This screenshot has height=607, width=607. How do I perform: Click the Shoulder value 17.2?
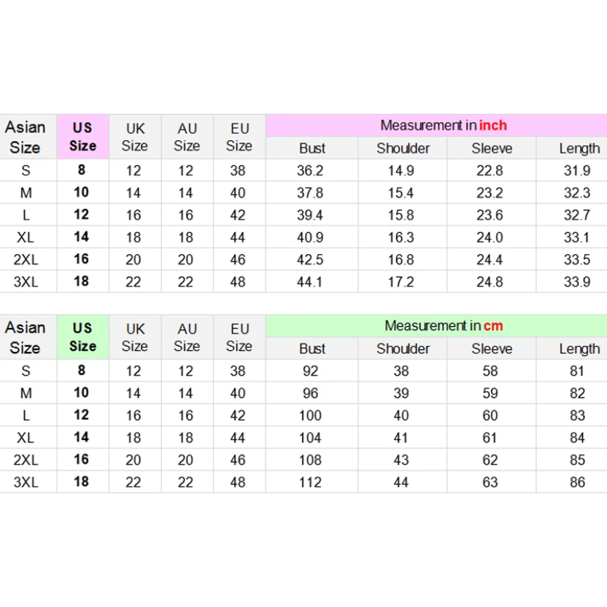click(x=401, y=281)
